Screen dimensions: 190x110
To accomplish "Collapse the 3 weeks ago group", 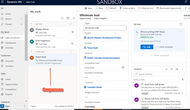I will [x=31, y=51].
